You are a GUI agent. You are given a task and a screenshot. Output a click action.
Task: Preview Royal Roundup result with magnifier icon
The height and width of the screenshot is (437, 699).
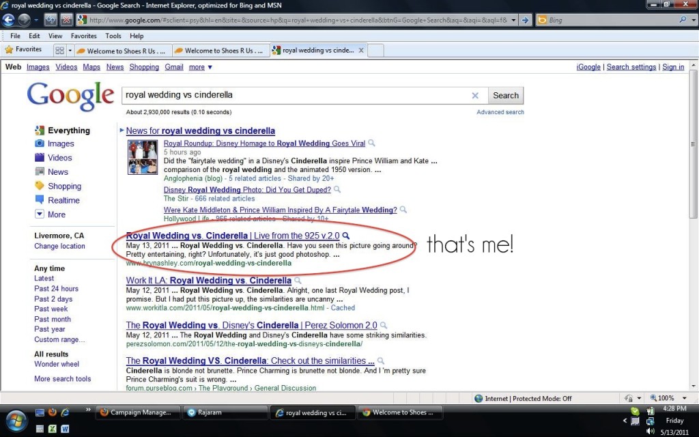372,143
